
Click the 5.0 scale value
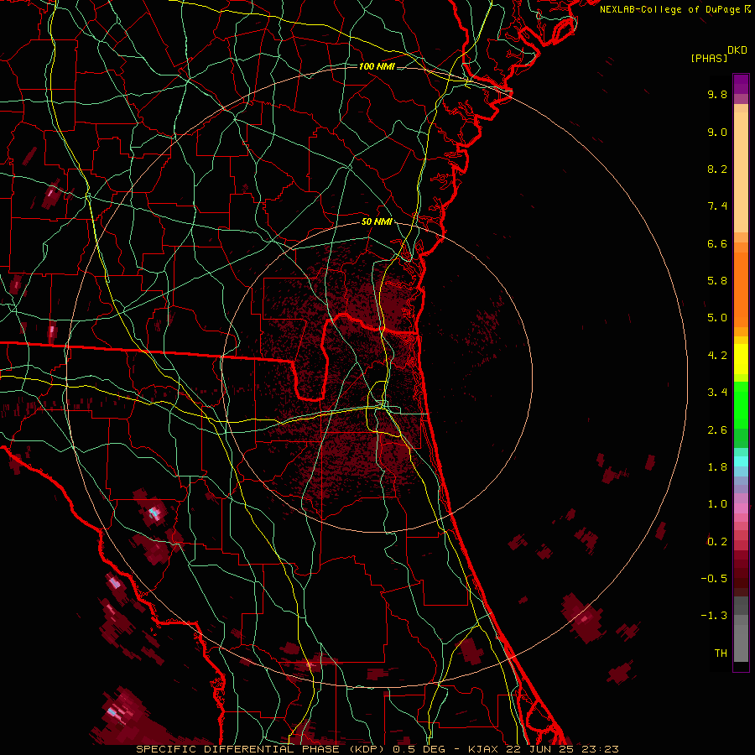click(717, 318)
